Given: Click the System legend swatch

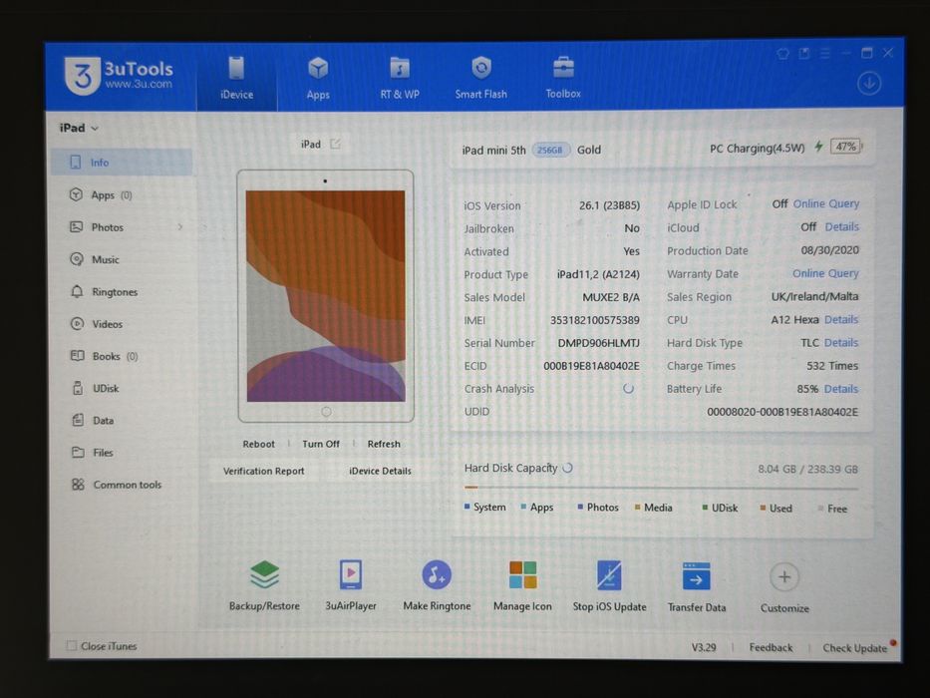Looking at the screenshot, I should pos(467,507).
